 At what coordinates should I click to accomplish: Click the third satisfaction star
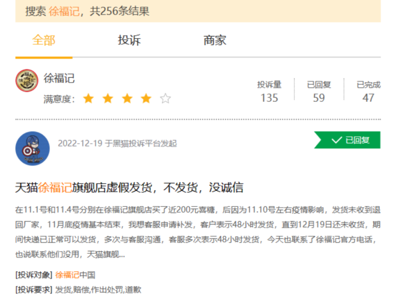(127, 98)
